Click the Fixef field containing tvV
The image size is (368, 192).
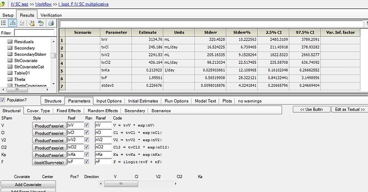[x=75, y=125]
